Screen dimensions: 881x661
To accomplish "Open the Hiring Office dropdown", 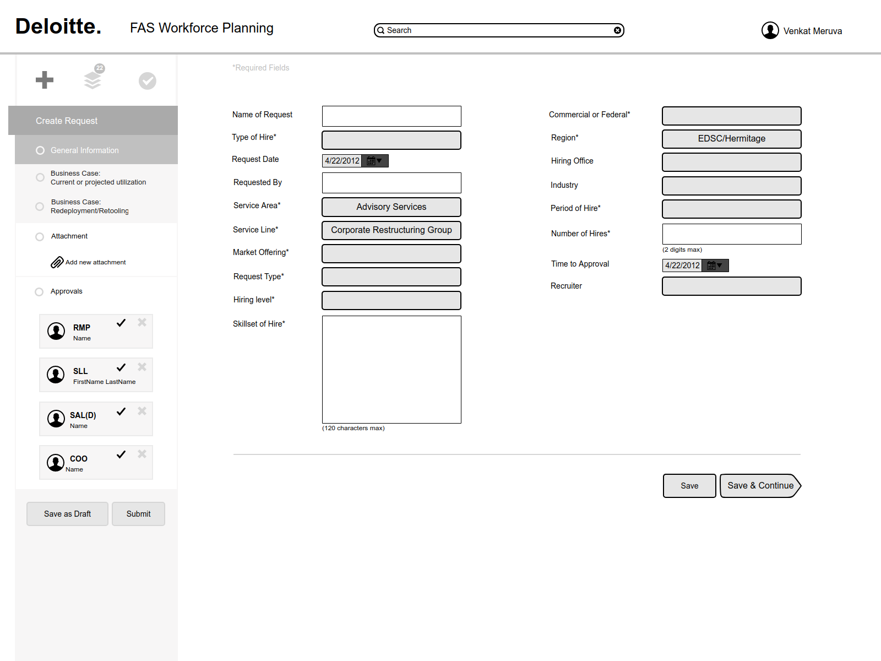I will [732, 162].
